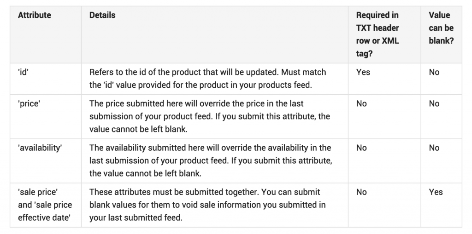Click the 'Details' column header
Viewport: 472px width, 234px height.
pyautogui.click(x=102, y=15)
